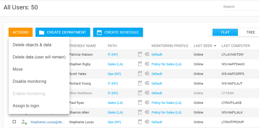Click eye monitoring icon for Scott Yates

147,73
